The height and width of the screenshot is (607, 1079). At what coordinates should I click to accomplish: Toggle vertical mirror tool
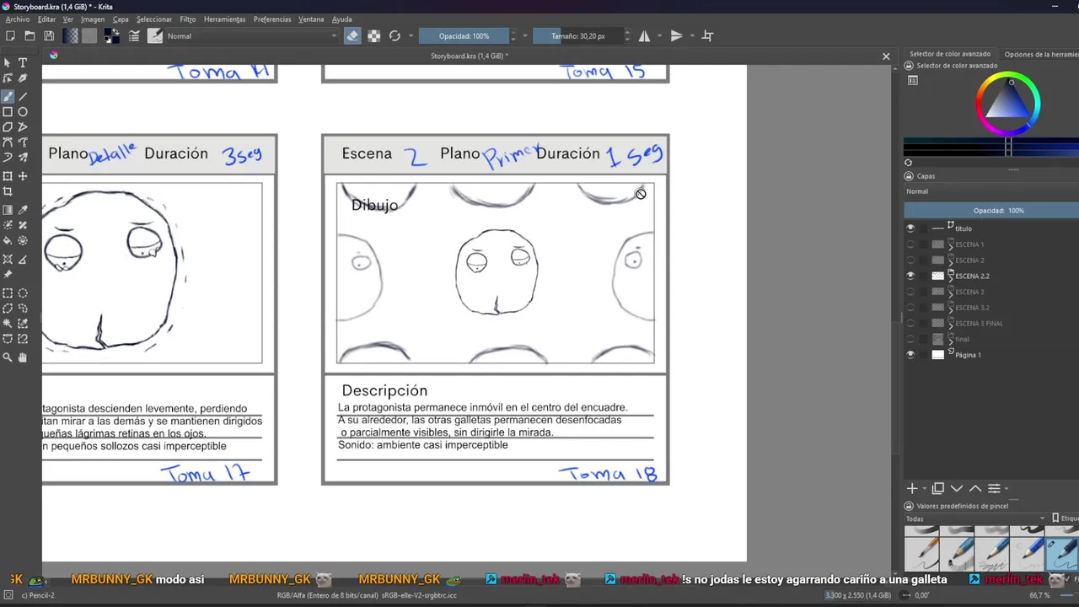(x=676, y=36)
